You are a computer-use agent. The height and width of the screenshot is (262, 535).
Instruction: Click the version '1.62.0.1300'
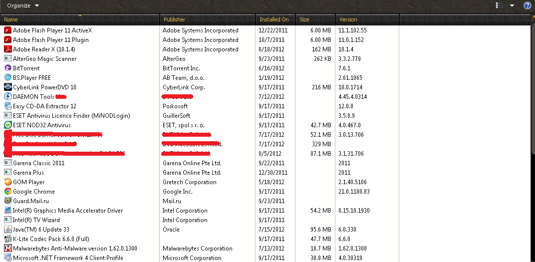point(353,249)
